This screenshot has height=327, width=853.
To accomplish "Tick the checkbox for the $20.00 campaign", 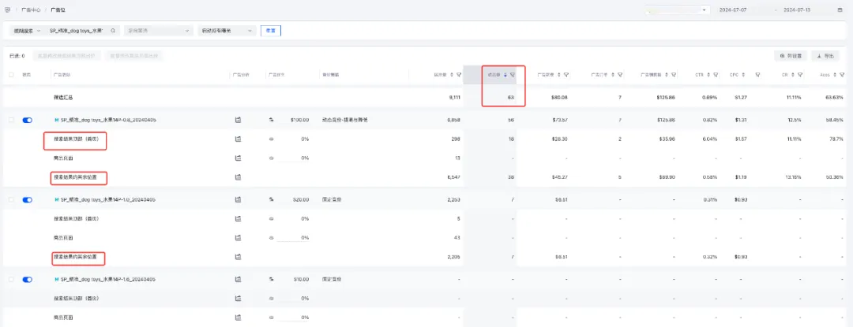I will click(11, 199).
